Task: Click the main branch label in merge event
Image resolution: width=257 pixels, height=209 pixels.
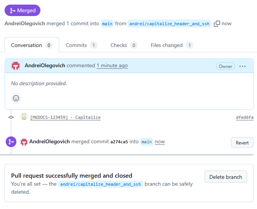Action: [146, 142]
